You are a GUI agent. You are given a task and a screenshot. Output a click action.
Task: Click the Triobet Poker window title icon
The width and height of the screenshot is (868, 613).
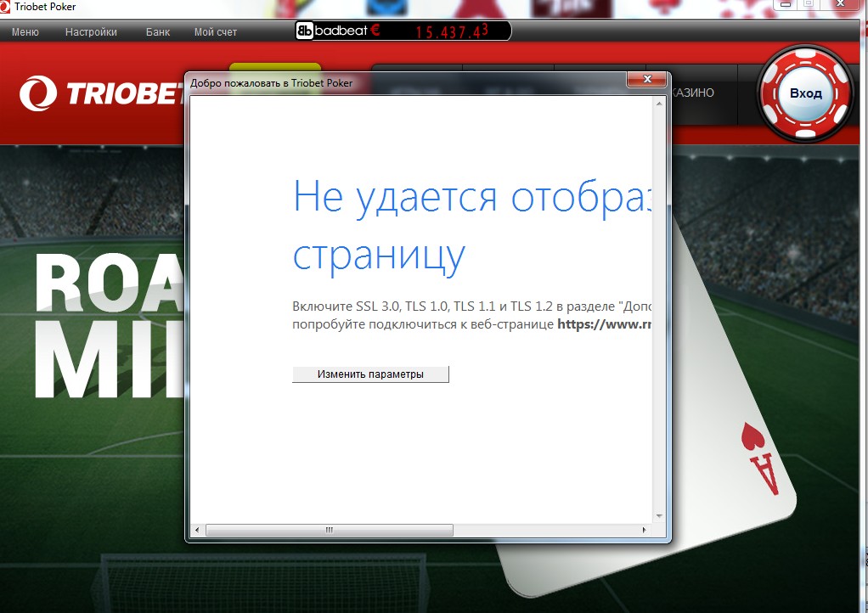pyautogui.click(x=5, y=6)
